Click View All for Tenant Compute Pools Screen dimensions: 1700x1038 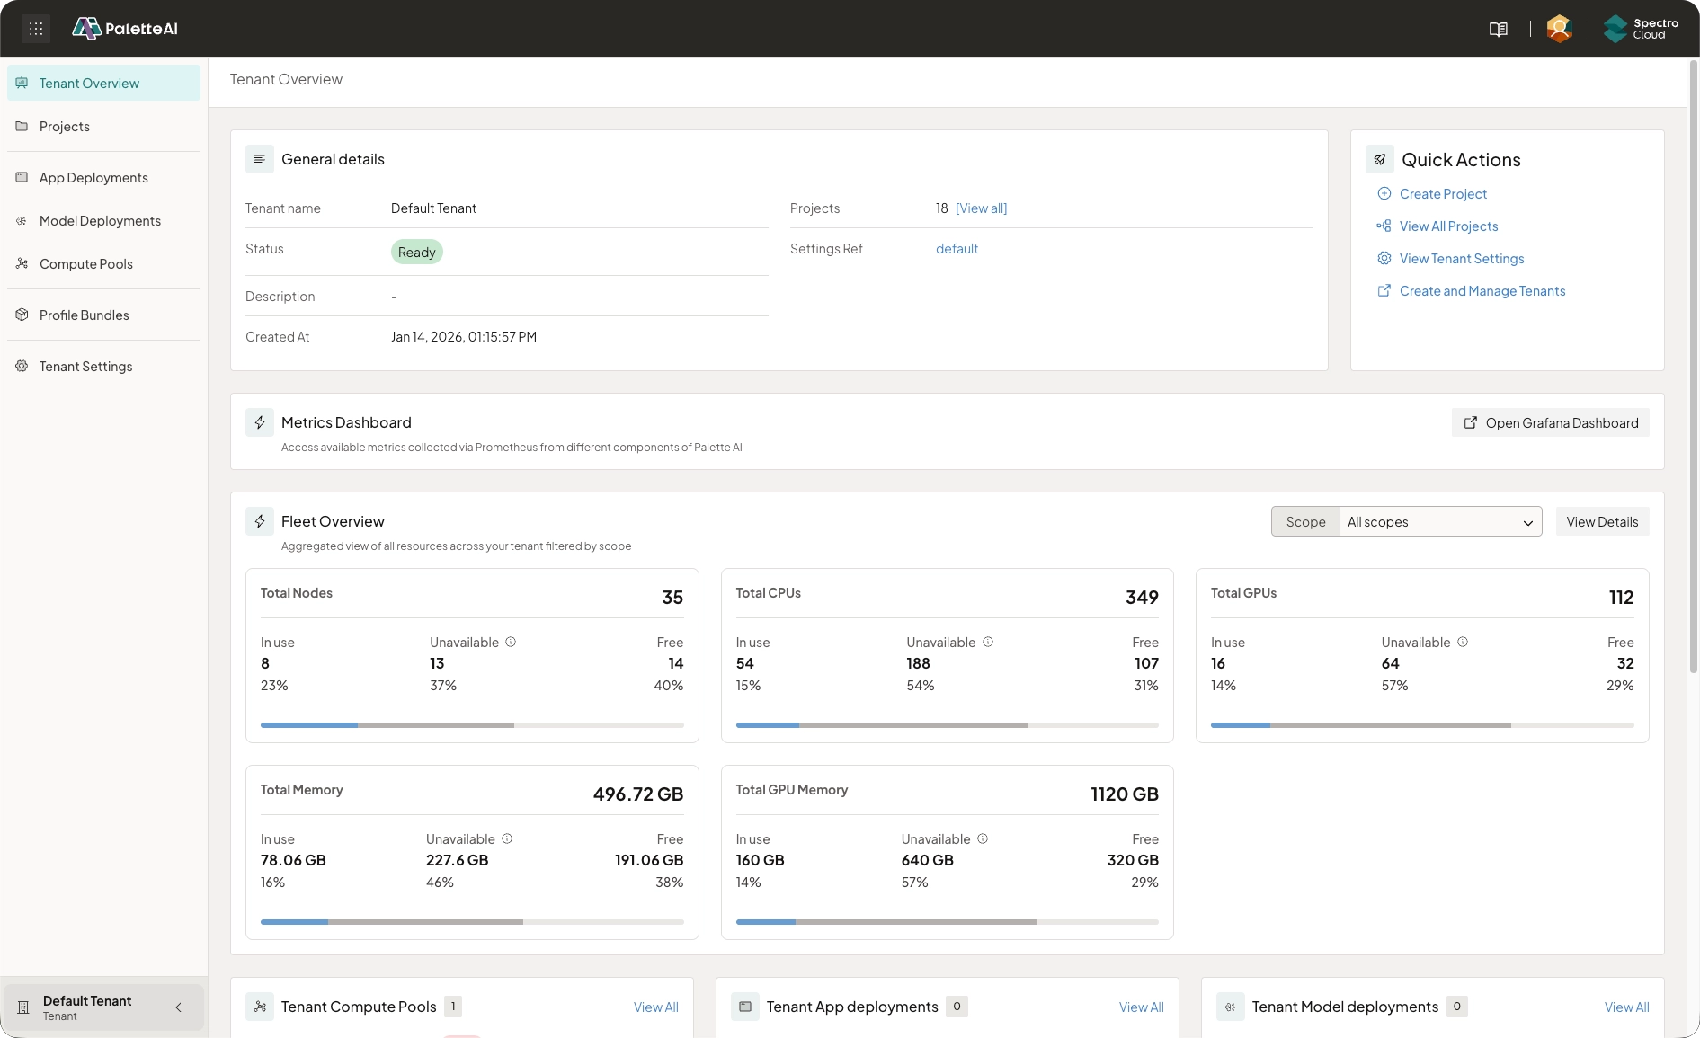tap(655, 1007)
